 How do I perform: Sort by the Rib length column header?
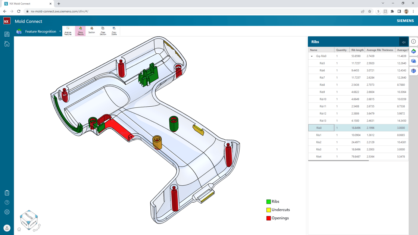(357, 50)
